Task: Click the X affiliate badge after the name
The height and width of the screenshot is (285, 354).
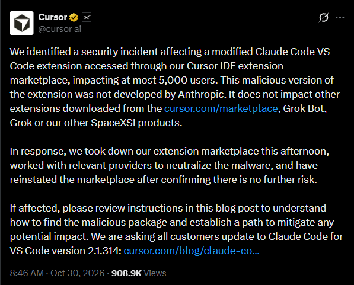Action: 87,17
